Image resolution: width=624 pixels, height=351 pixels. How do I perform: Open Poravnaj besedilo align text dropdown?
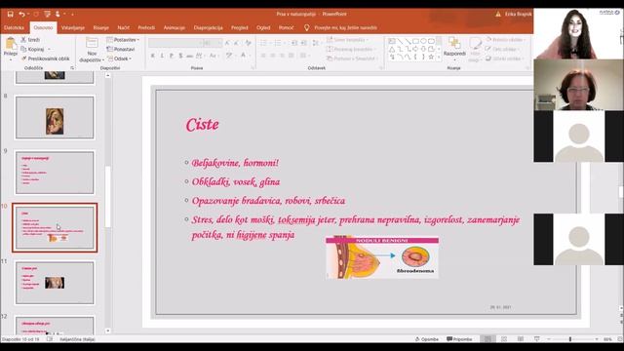point(350,49)
